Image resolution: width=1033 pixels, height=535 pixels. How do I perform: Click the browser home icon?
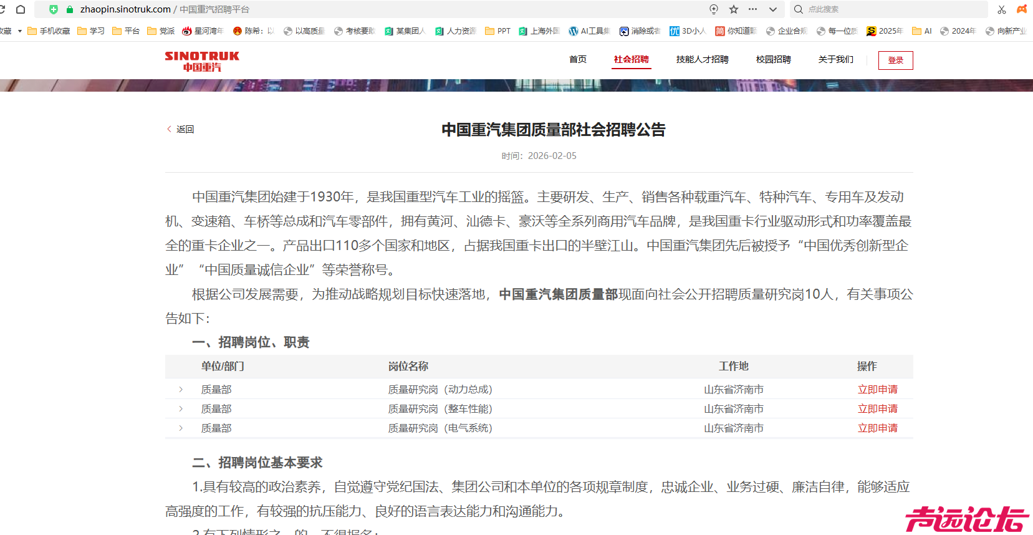pos(21,9)
